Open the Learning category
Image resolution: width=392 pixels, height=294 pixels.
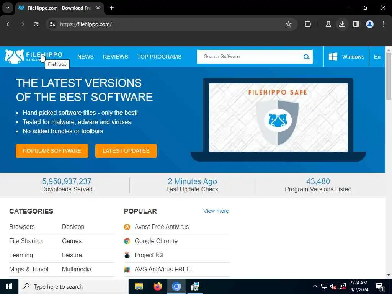tap(21, 255)
